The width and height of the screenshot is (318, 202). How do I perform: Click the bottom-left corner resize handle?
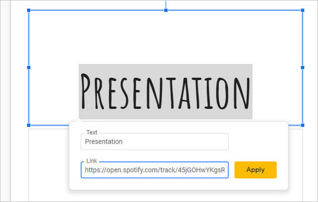[x=29, y=125]
